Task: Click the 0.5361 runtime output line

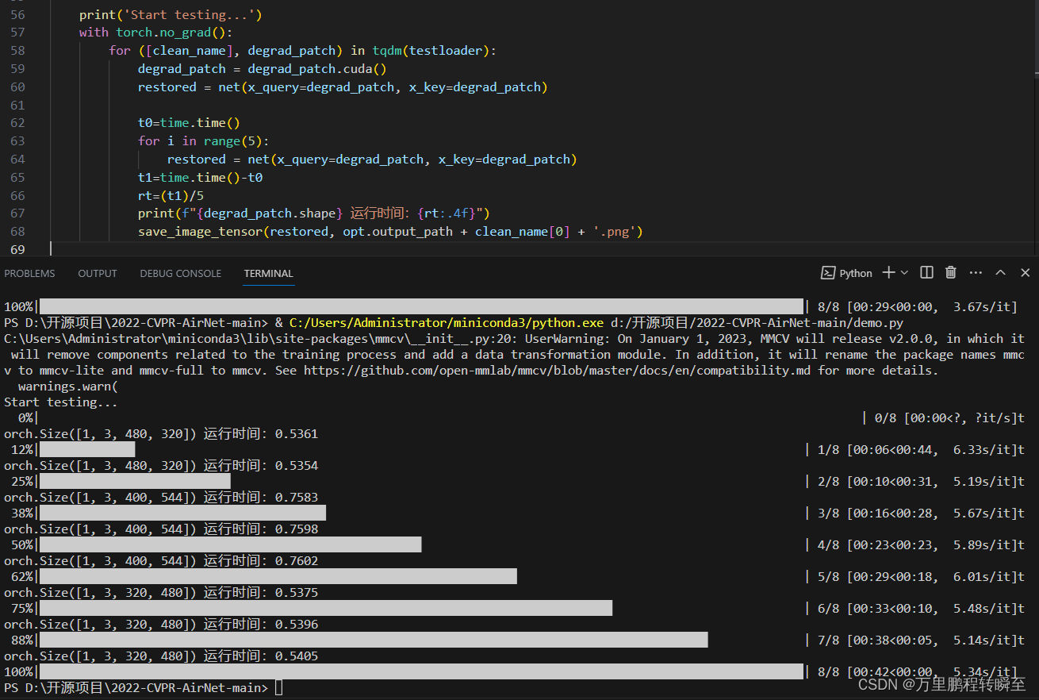Action: [x=161, y=433]
